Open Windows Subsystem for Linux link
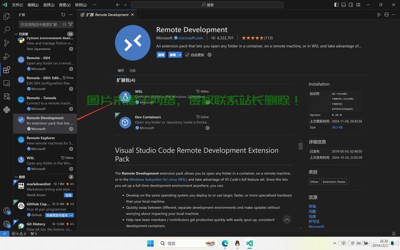Screen dimensions: 400x250 click(158, 179)
